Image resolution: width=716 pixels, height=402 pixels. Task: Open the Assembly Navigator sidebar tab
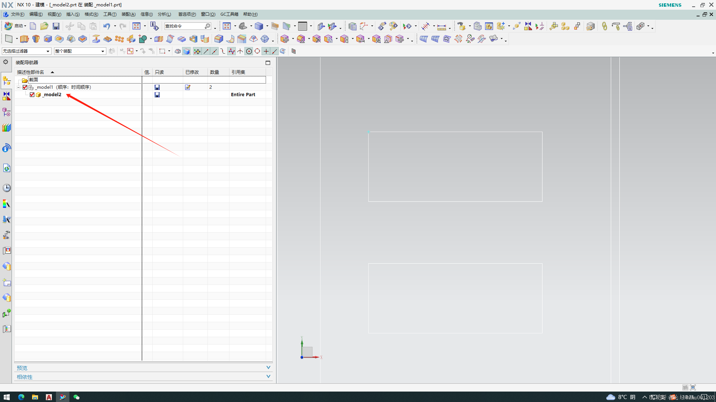(6, 81)
